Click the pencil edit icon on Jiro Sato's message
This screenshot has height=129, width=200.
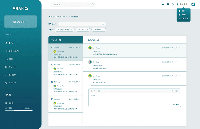coord(176,62)
